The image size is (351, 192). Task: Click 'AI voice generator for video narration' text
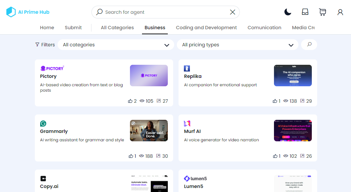[x=221, y=140]
